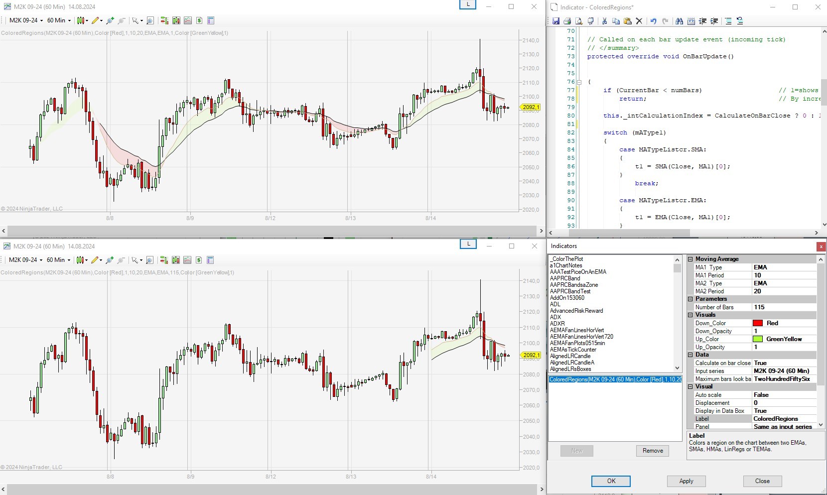The height and width of the screenshot is (495, 827).
Task: Open Data Series icon in bottom chart toolbar
Action: coord(175,260)
